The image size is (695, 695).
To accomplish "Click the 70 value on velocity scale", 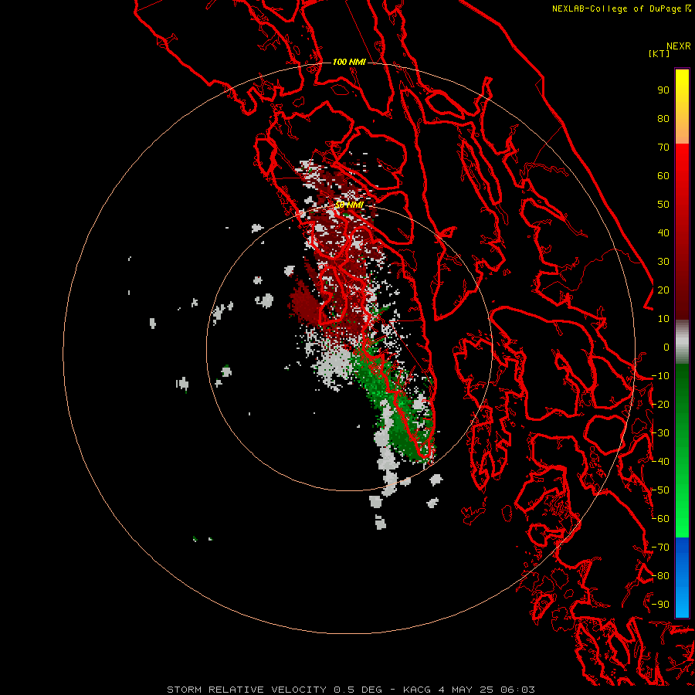I will 663,147.
